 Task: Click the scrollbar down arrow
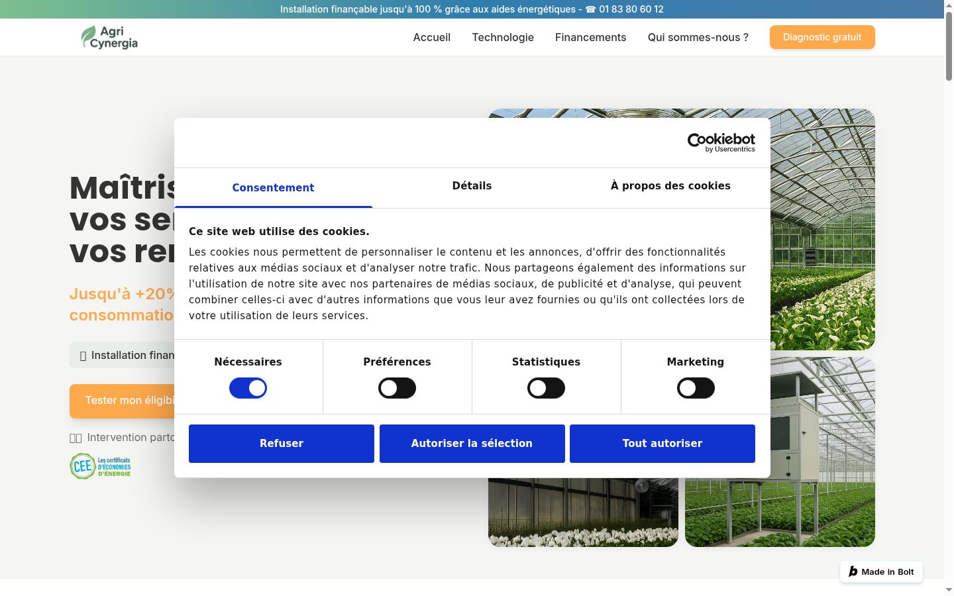point(949,589)
